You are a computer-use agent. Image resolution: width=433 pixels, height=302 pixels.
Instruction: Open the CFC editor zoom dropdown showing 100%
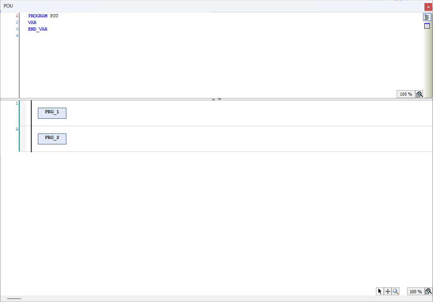coord(415,291)
